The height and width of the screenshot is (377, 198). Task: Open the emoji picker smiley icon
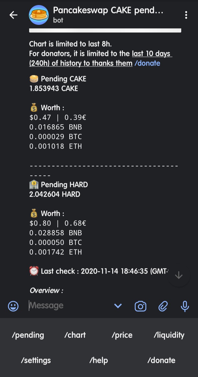tap(13, 306)
